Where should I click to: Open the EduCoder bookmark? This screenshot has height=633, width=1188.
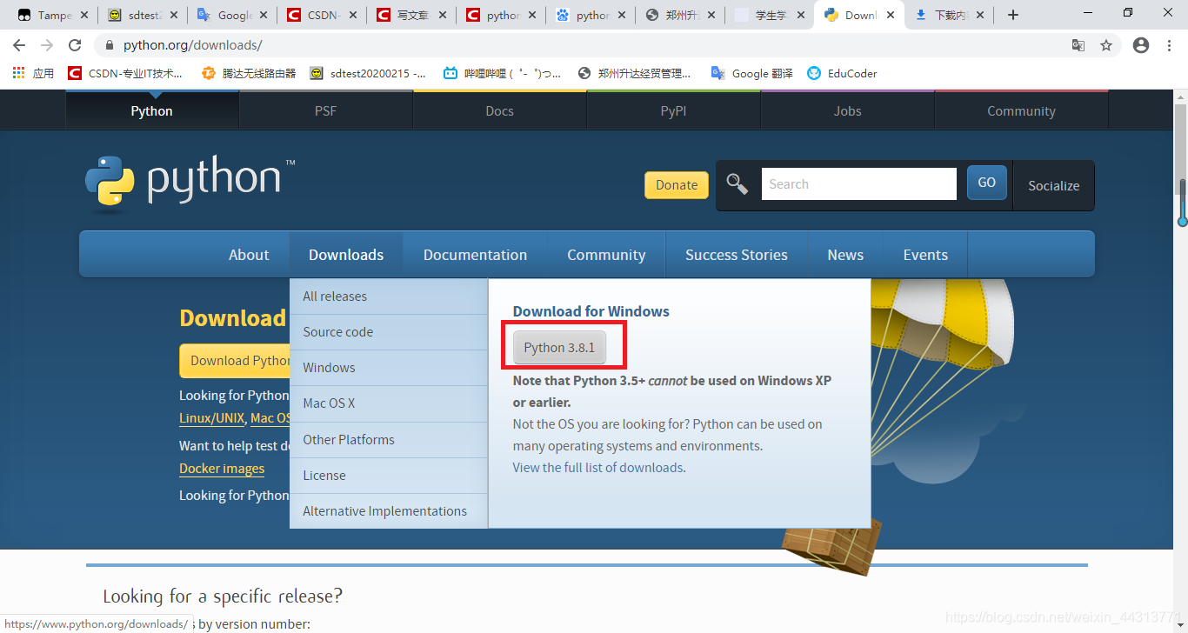(842, 73)
